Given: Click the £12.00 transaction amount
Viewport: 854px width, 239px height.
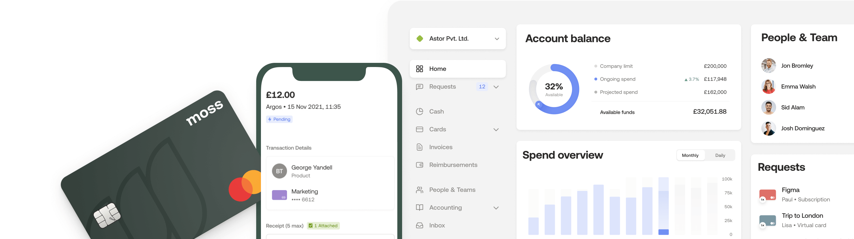Looking at the screenshot, I should point(280,95).
